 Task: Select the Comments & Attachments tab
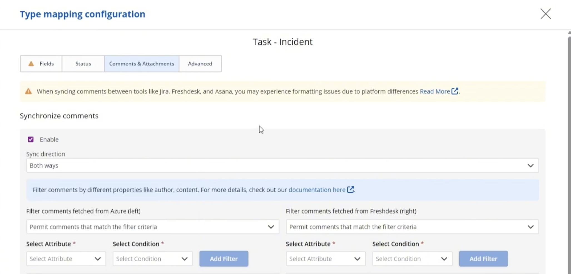click(141, 64)
